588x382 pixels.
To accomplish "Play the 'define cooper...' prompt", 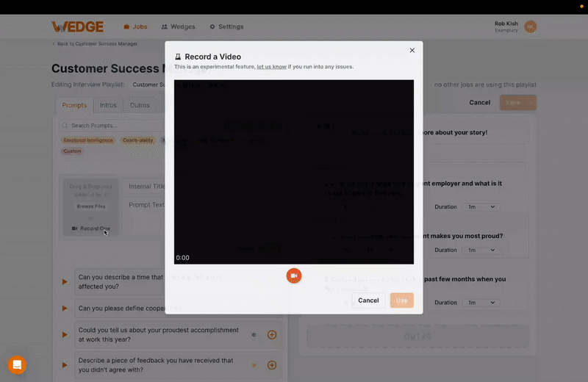I will 65,309.
